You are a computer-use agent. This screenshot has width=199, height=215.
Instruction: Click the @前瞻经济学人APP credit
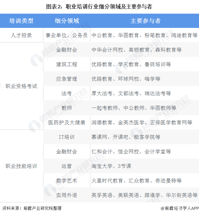coord(180,208)
